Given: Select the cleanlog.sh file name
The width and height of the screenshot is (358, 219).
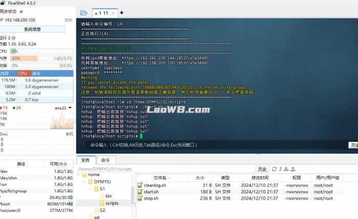Looking at the screenshot, I should (155, 185).
